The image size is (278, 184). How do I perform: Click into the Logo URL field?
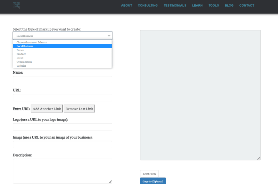63,127
